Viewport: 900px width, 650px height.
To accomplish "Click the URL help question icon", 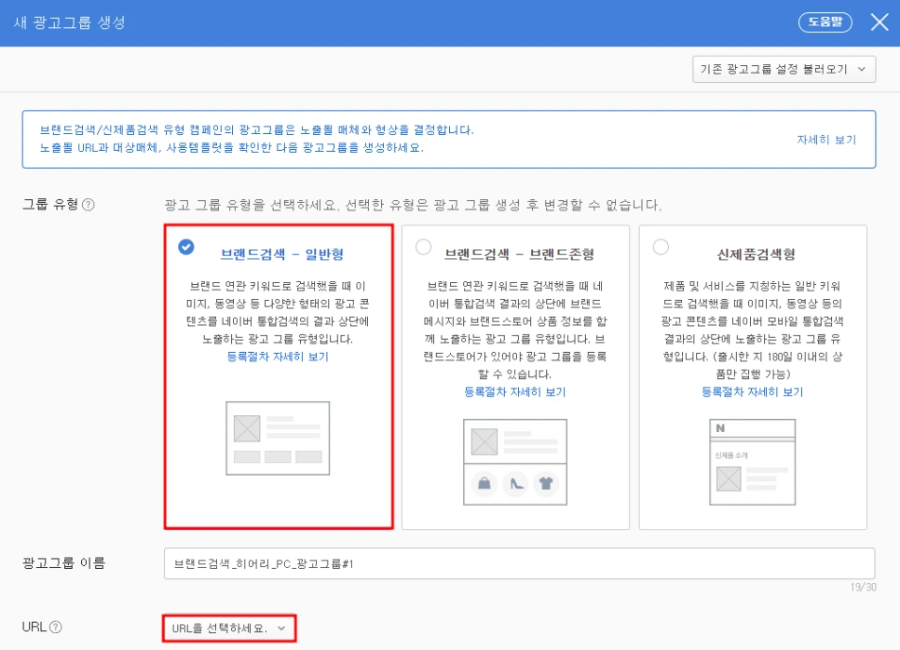I will 56,627.
